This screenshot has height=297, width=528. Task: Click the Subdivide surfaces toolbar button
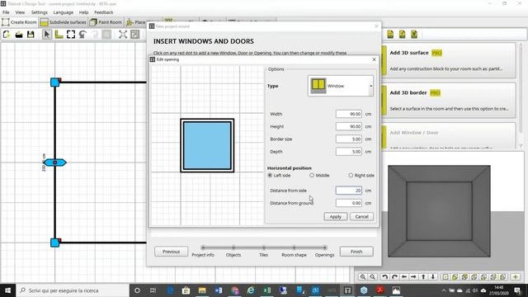(x=64, y=22)
